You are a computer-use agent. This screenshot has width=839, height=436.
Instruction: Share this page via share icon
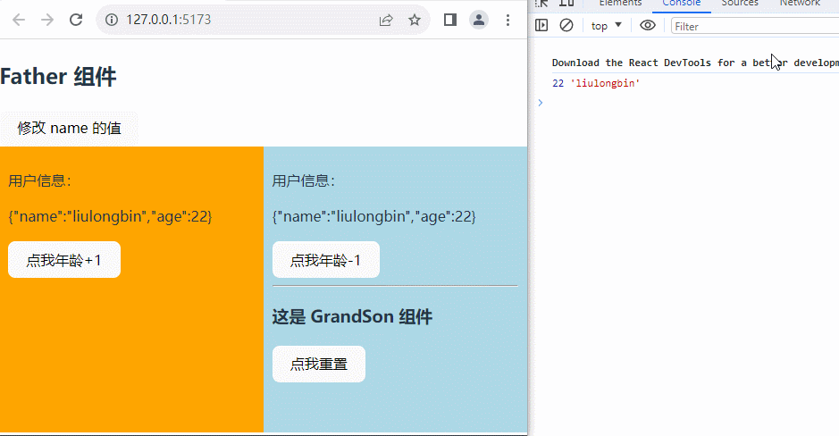click(x=386, y=20)
